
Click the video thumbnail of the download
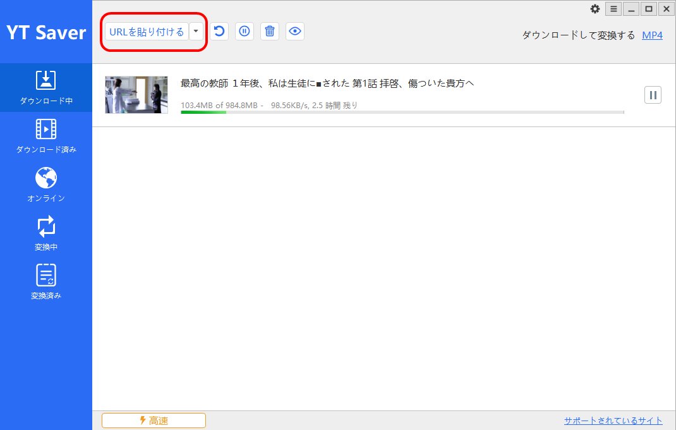pyautogui.click(x=136, y=95)
